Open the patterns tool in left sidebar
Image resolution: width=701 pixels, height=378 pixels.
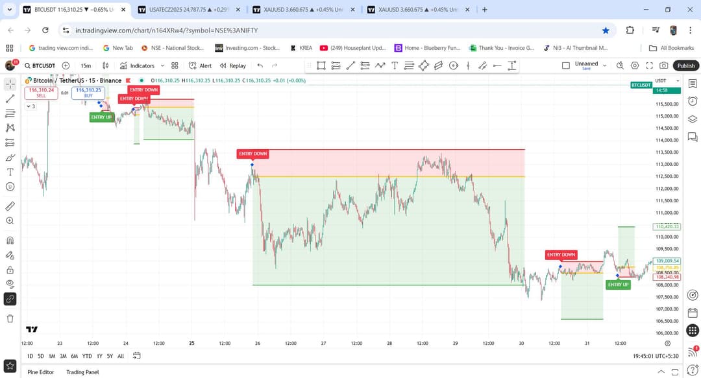pyautogui.click(x=10, y=128)
